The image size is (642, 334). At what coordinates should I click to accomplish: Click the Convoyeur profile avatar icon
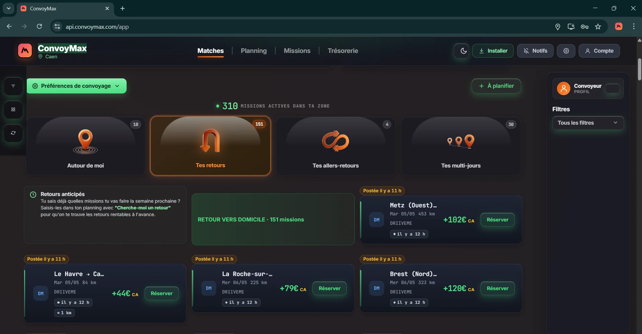pyautogui.click(x=564, y=88)
